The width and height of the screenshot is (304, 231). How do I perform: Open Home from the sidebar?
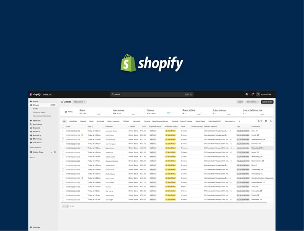click(x=35, y=101)
